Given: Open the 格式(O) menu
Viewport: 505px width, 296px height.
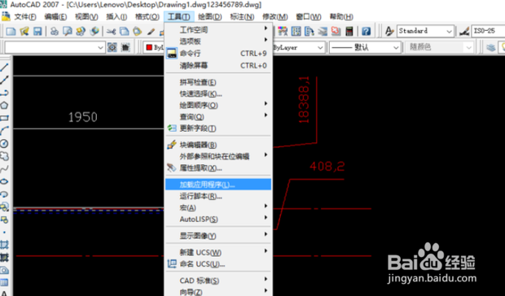Looking at the screenshot, I should click(147, 17).
